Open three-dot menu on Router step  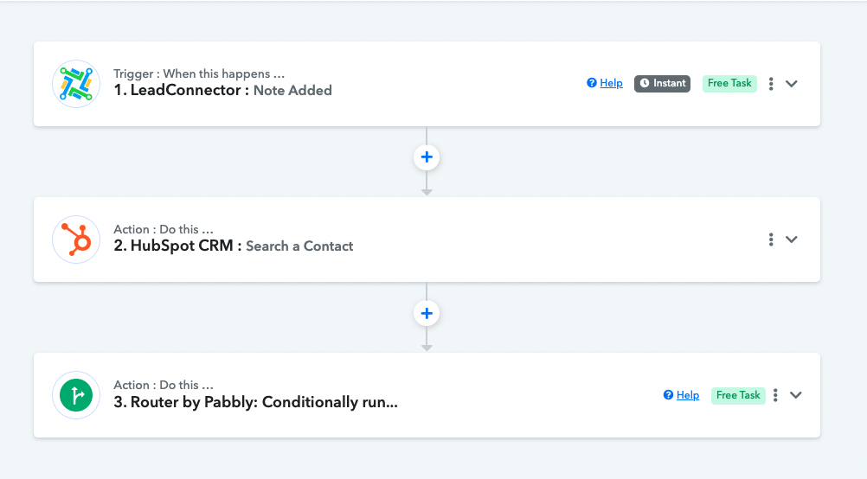(x=775, y=395)
